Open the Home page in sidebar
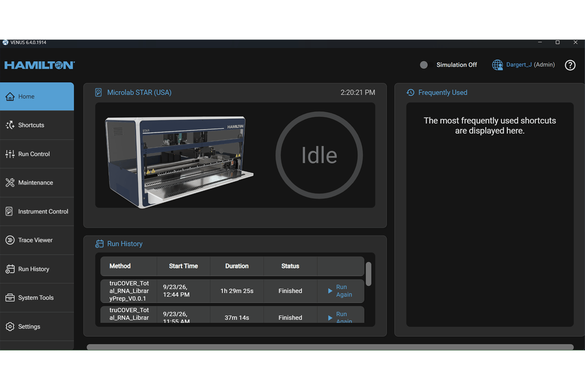Viewport: 585px width, 390px height. (37, 96)
